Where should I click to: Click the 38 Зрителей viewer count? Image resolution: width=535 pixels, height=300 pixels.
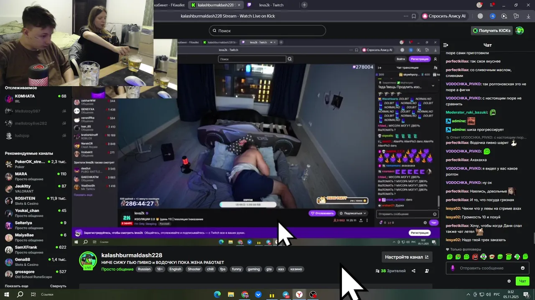[x=390, y=271]
